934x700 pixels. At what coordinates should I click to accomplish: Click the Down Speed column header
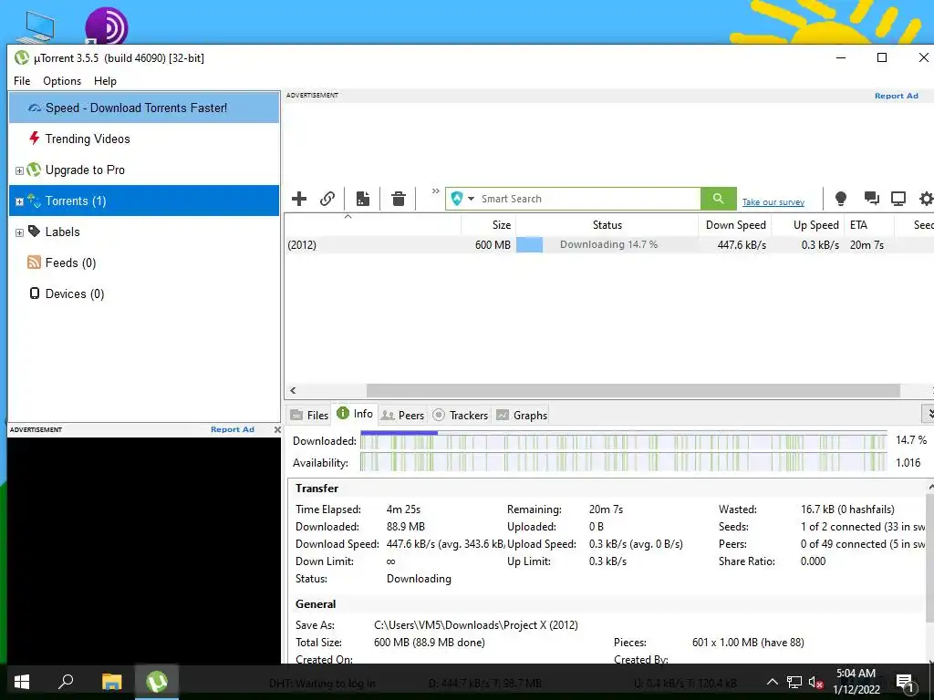click(735, 225)
